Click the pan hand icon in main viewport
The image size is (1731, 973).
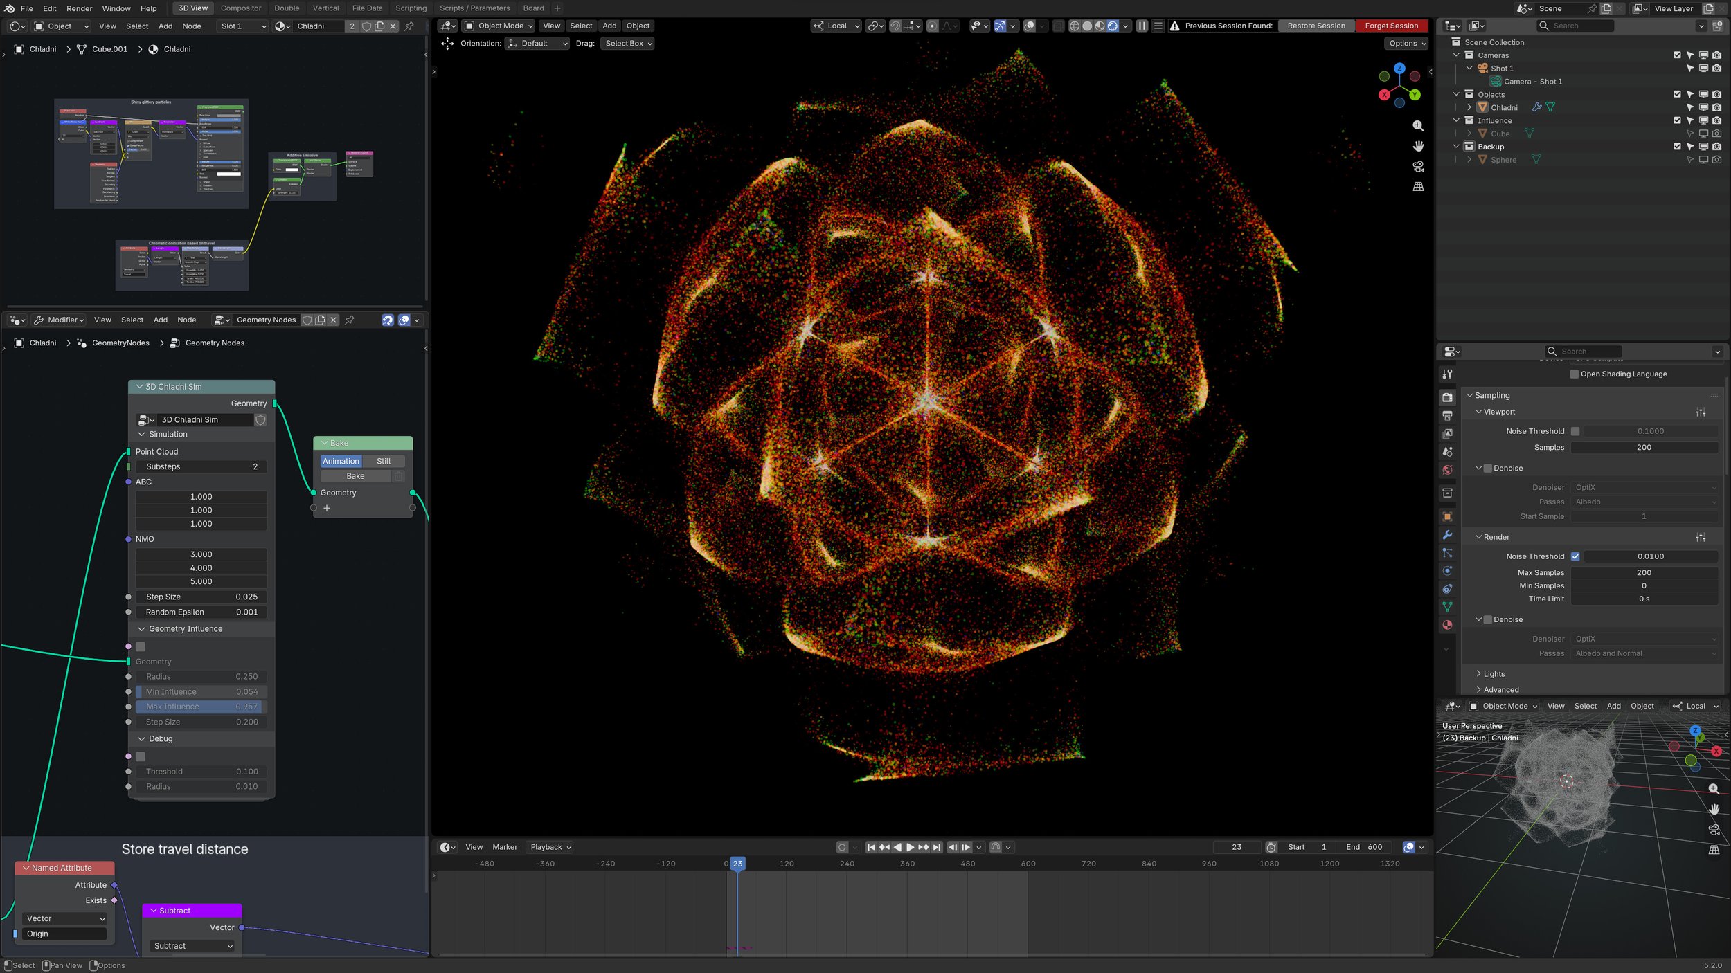(x=1418, y=146)
